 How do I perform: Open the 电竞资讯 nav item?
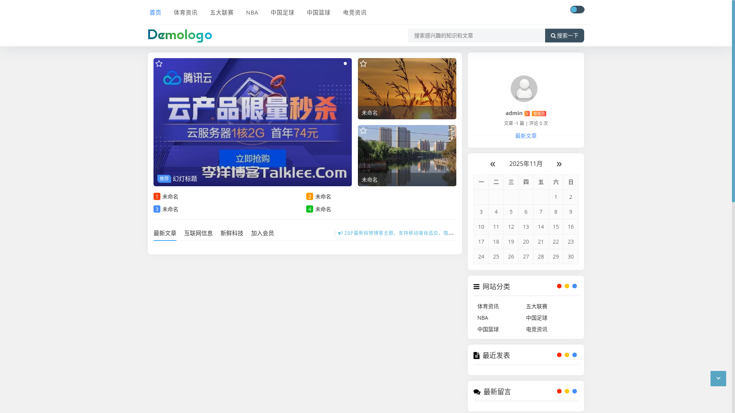point(355,13)
